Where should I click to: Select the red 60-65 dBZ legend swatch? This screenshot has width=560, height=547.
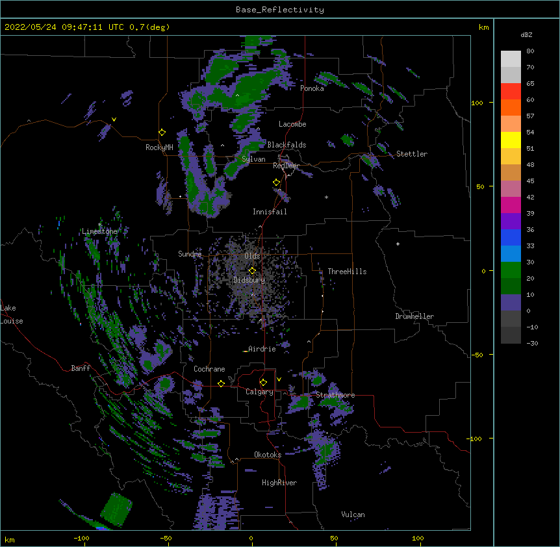click(511, 92)
